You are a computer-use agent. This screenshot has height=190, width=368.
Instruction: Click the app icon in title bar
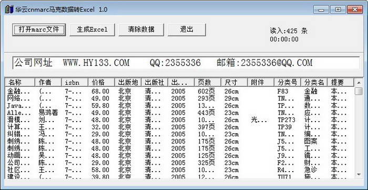click(9, 9)
